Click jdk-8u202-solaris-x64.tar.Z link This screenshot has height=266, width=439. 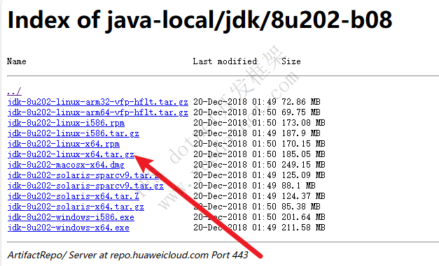[x=74, y=196]
